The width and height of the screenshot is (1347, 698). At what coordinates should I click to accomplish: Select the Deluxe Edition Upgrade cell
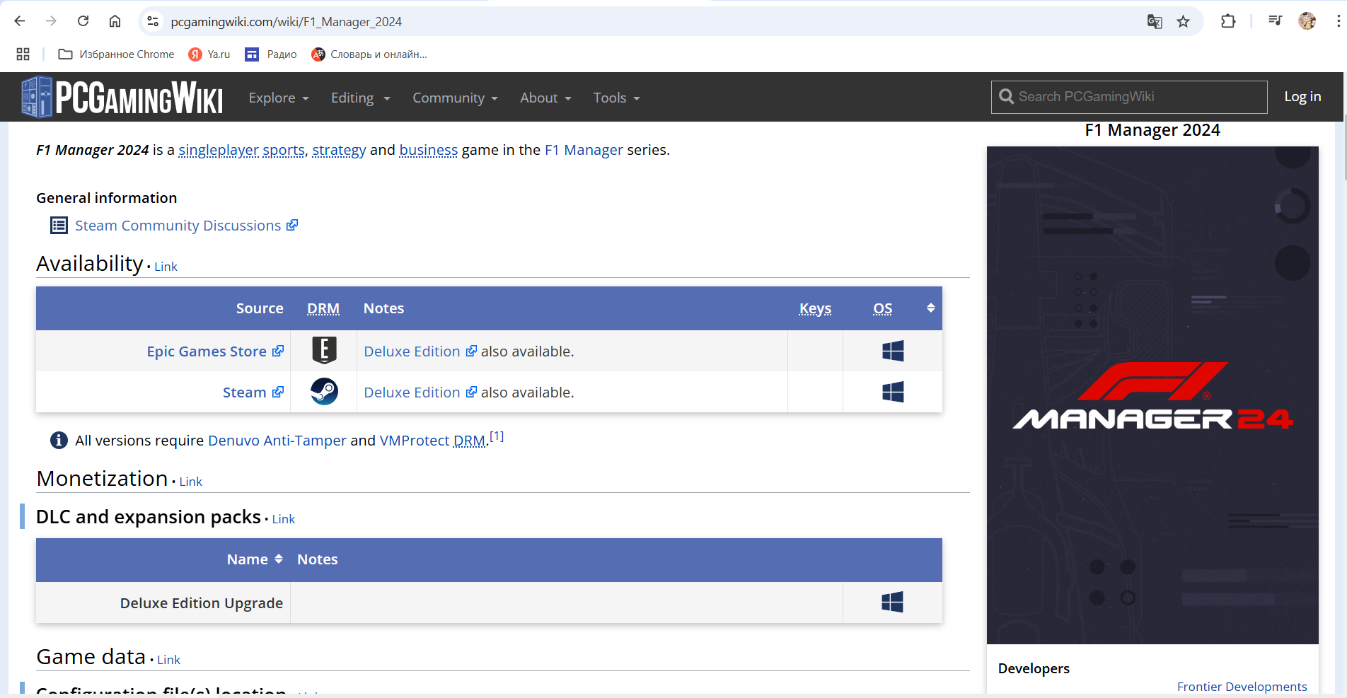pyautogui.click(x=163, y=603)
